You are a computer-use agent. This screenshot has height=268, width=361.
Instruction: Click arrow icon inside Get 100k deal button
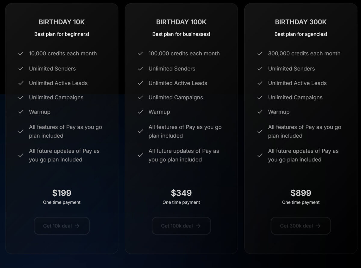(x=198, y=226)
